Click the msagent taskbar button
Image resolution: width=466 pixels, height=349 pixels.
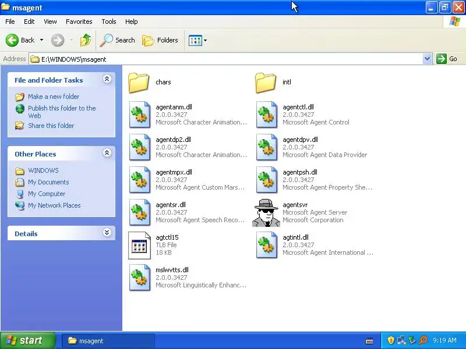coord(108,341)
